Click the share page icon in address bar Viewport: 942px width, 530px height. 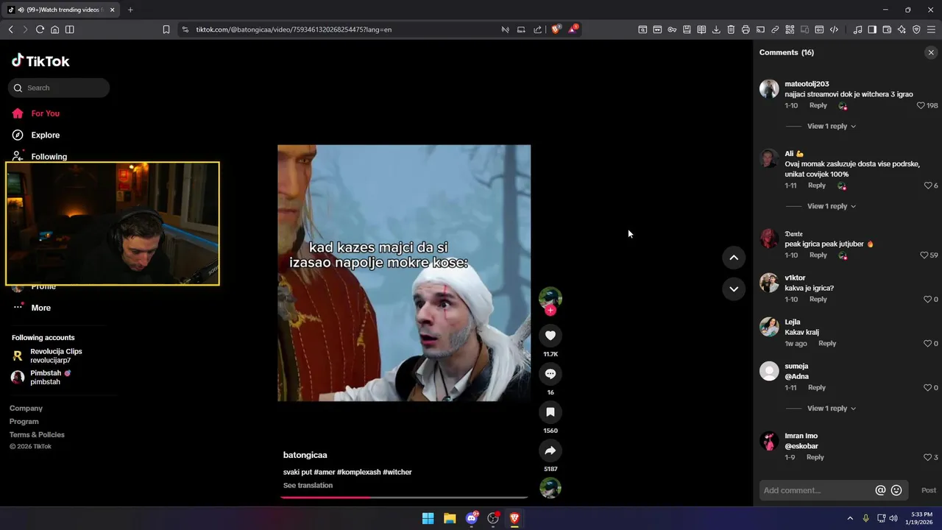click(x=537, y=29)
